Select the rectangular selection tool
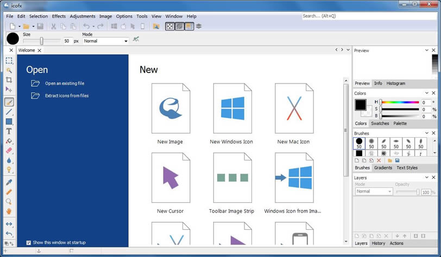The width and height of the screenshot is (441, 257). [9, 61]
